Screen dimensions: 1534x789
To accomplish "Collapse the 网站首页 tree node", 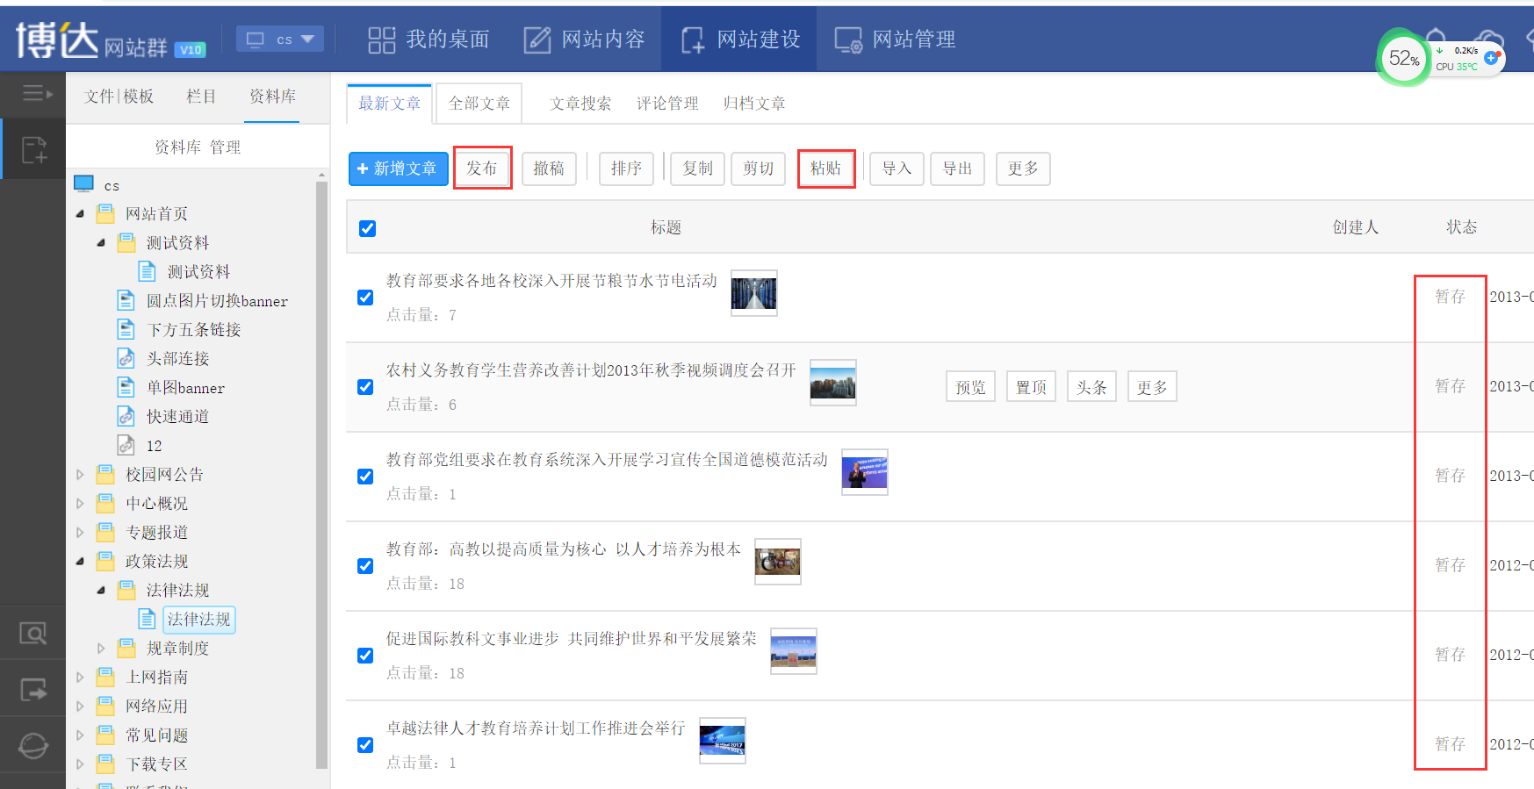I will pyautogui.click(x=80, y=213).
